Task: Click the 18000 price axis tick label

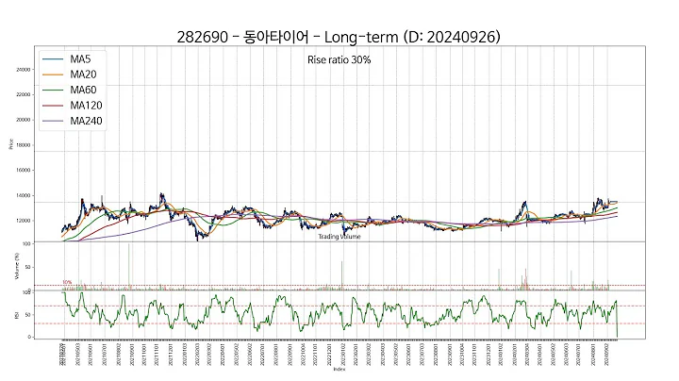Action: coord(24,145)
